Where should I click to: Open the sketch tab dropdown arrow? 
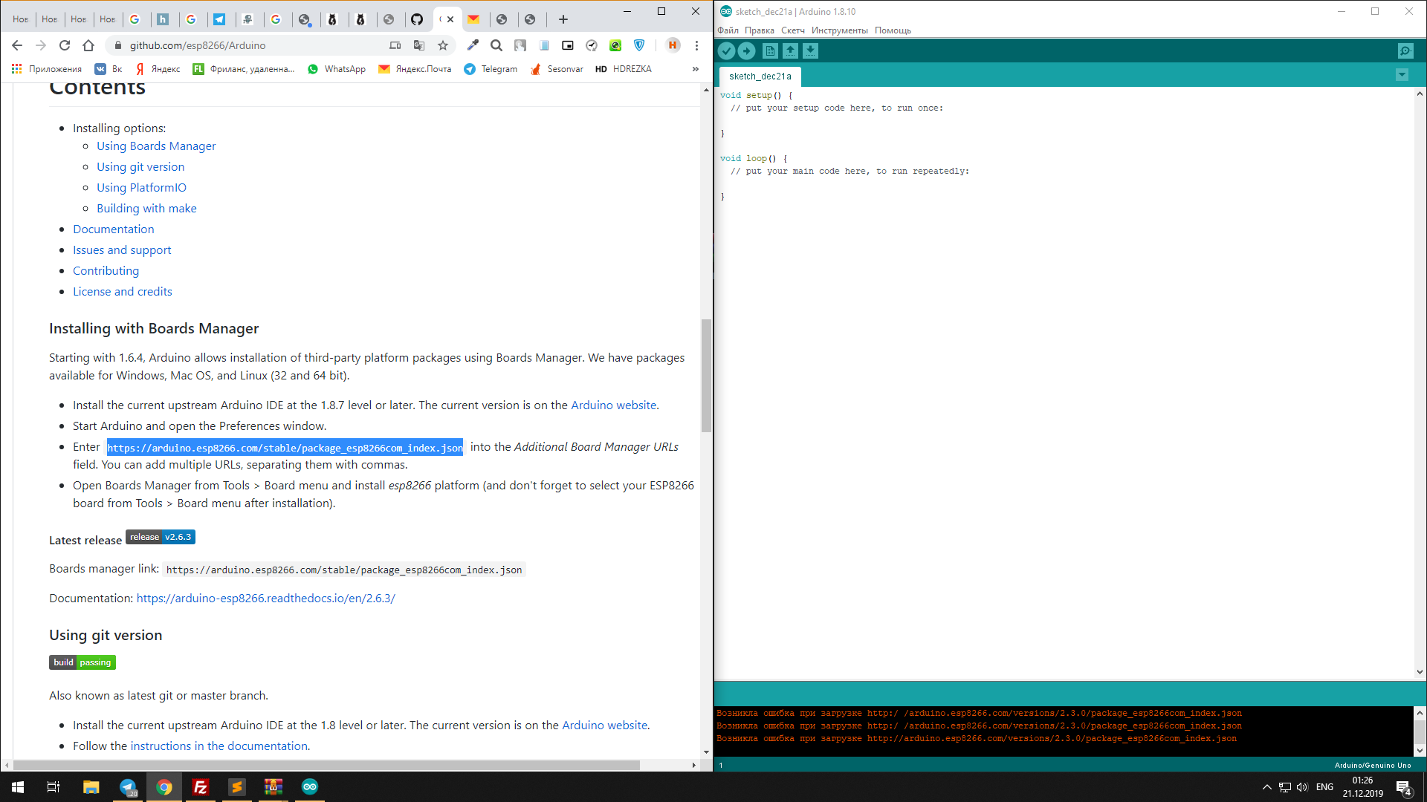1402,75
